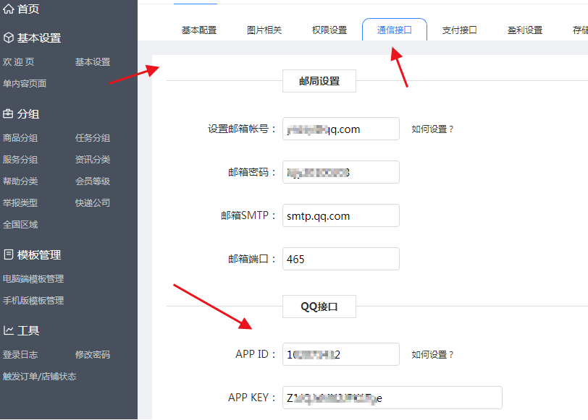
Task: Switch to the 权限设置 tab
Action: 329,30
